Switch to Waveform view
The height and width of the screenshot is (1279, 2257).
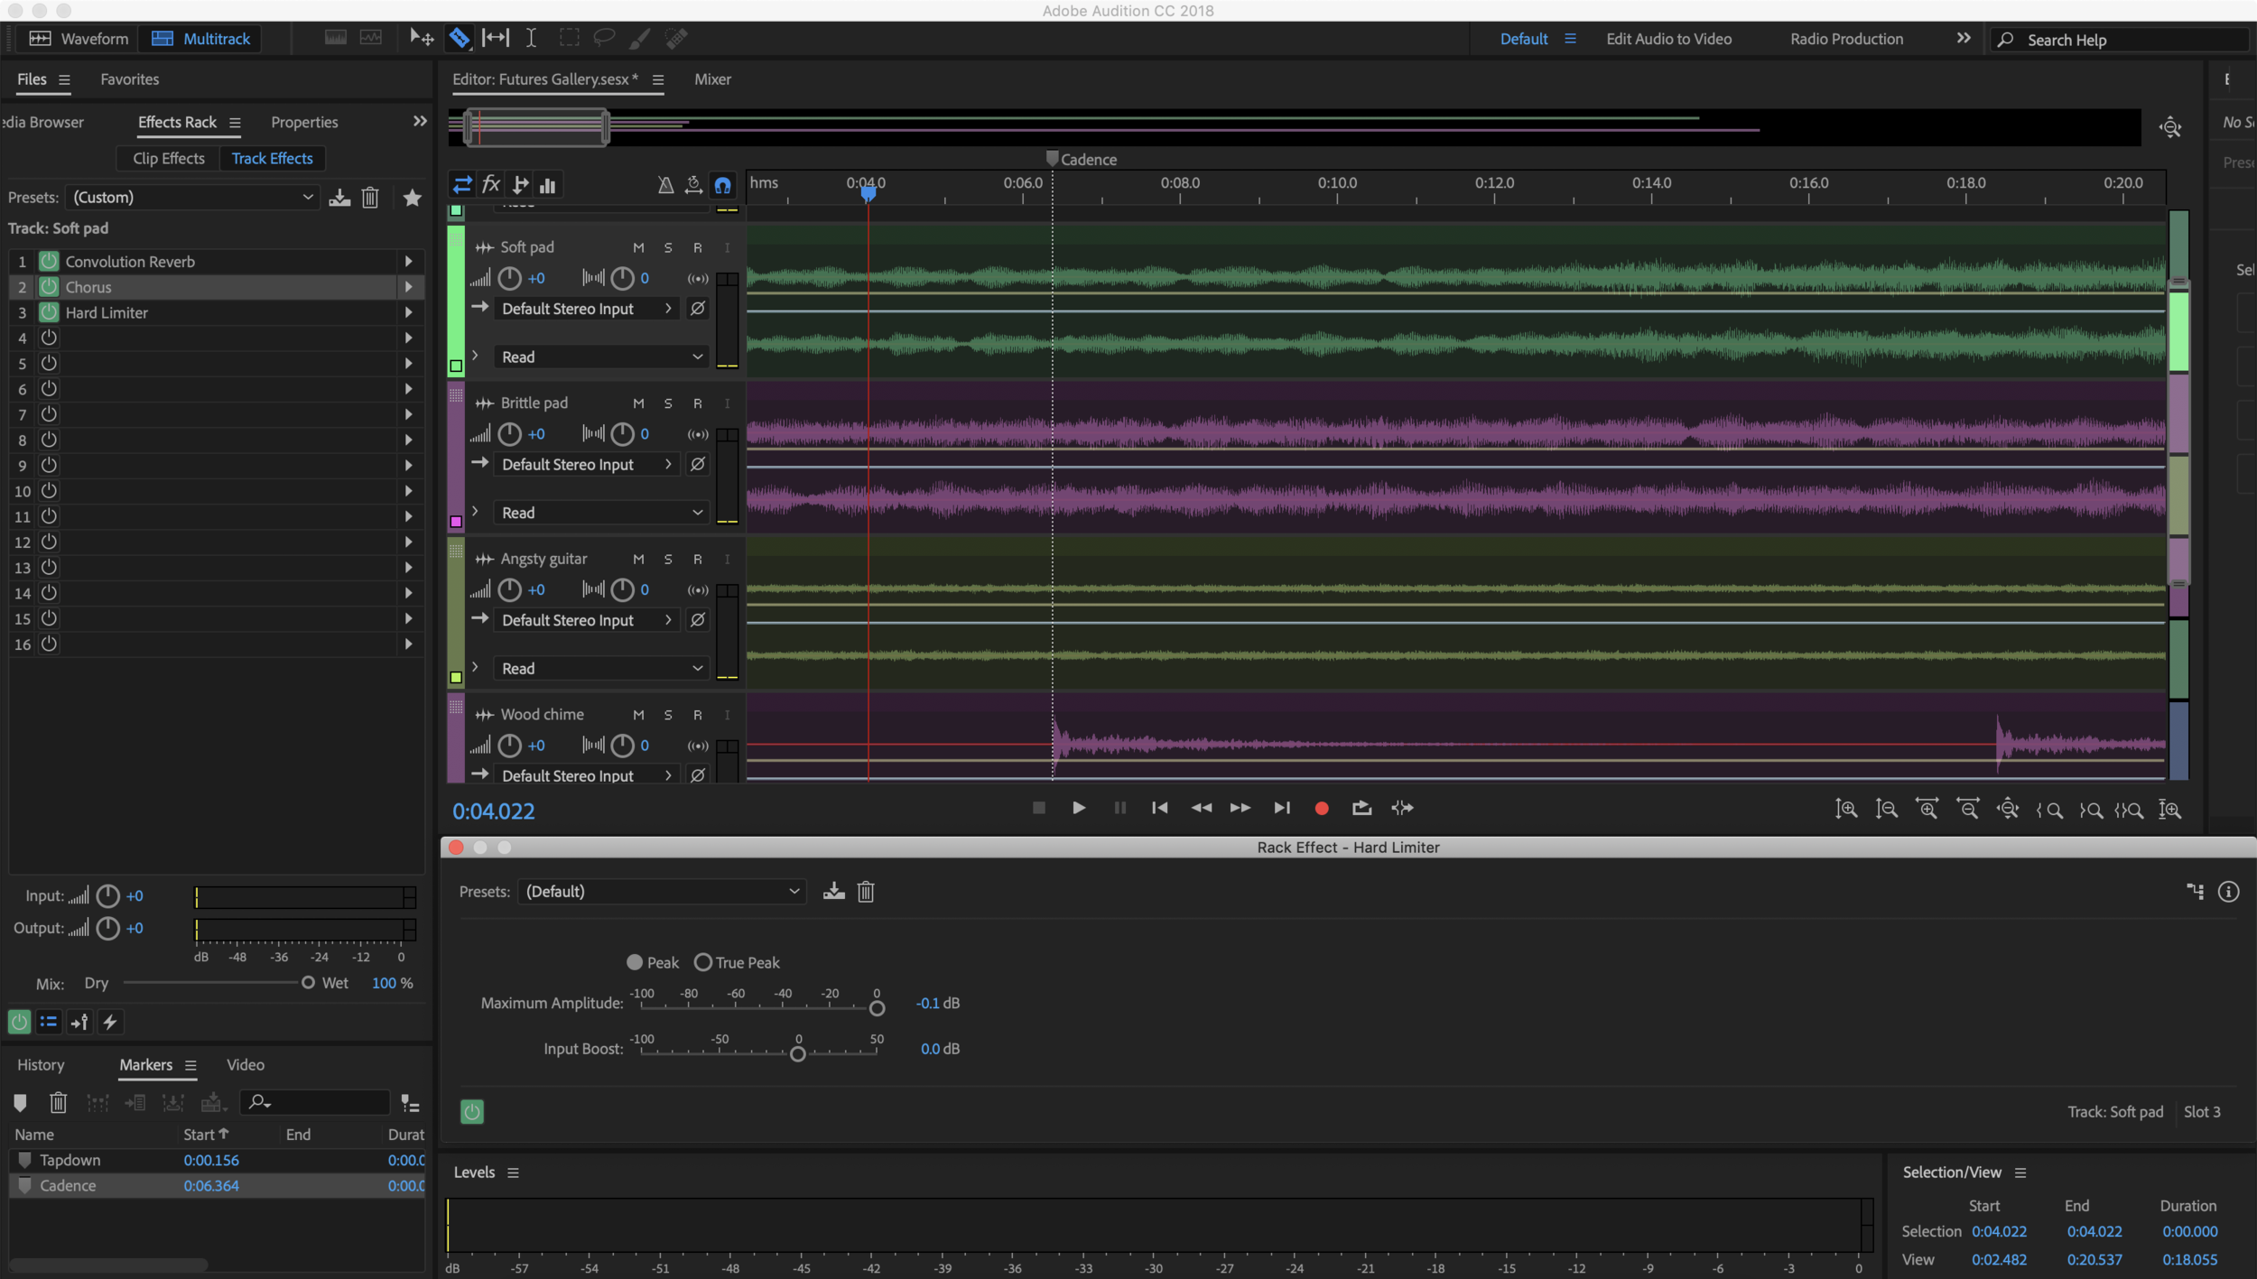(79, 39)
